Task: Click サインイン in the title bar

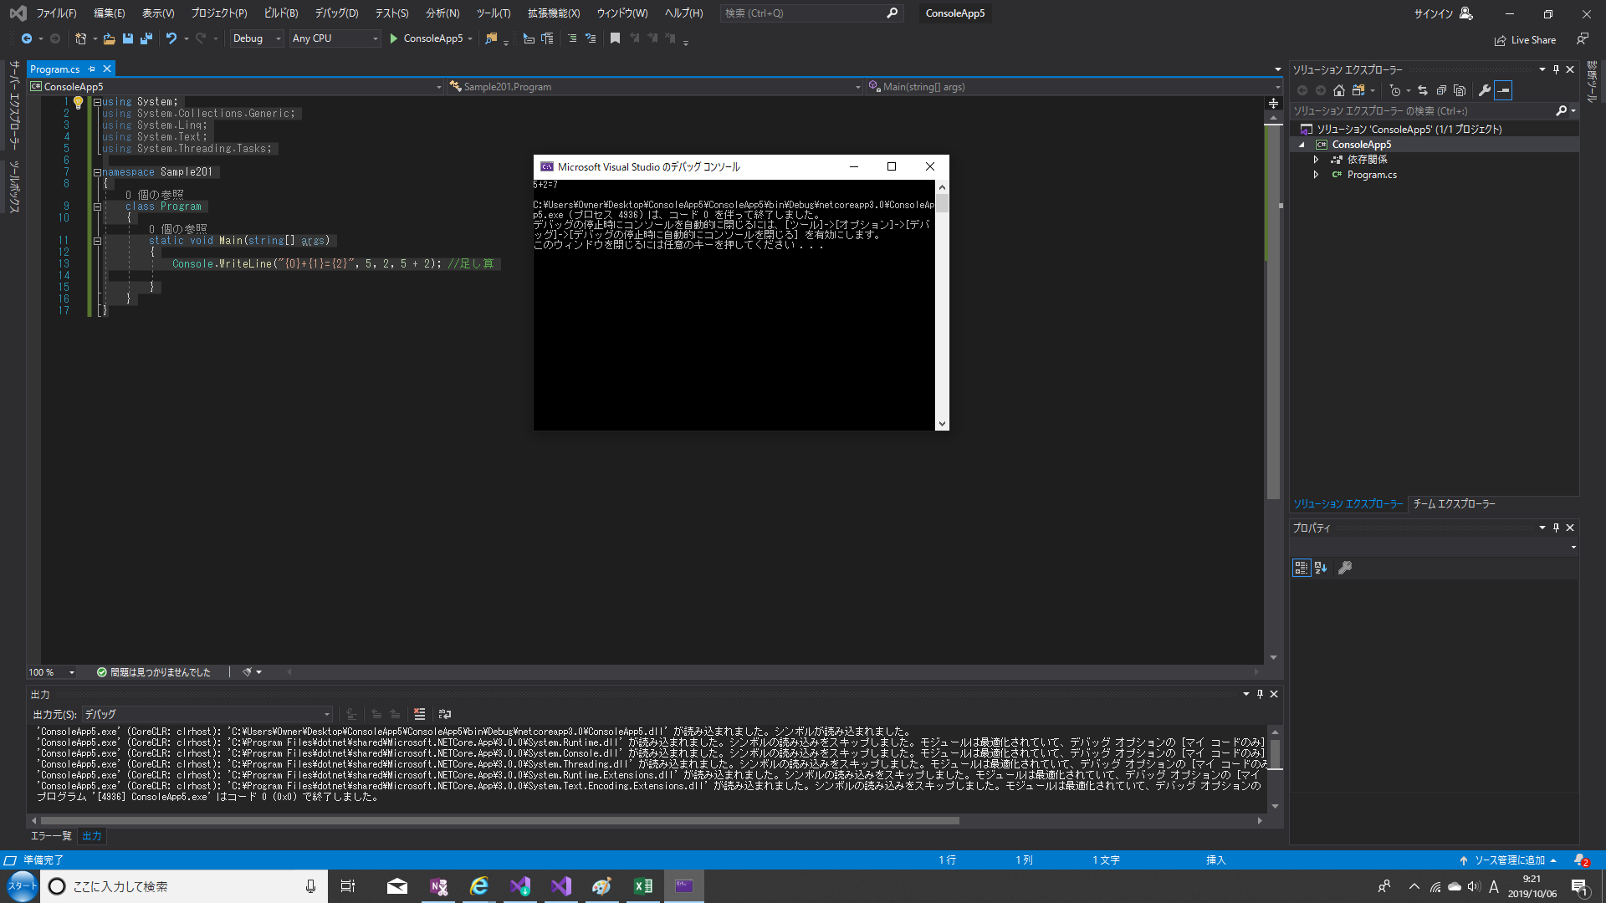Action: click(x=1434, y=13)
